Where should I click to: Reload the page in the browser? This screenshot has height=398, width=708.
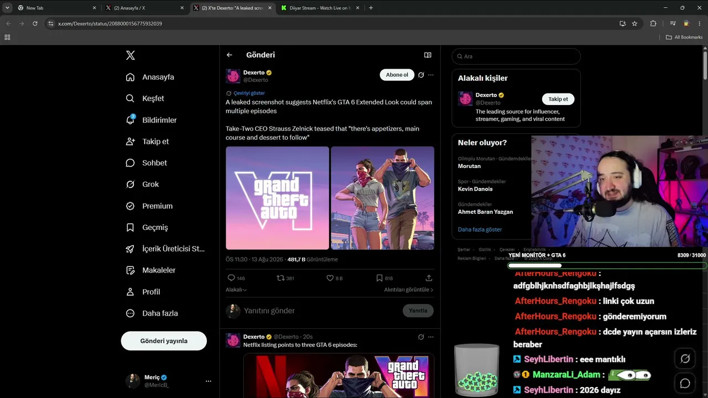pos(35,24)
